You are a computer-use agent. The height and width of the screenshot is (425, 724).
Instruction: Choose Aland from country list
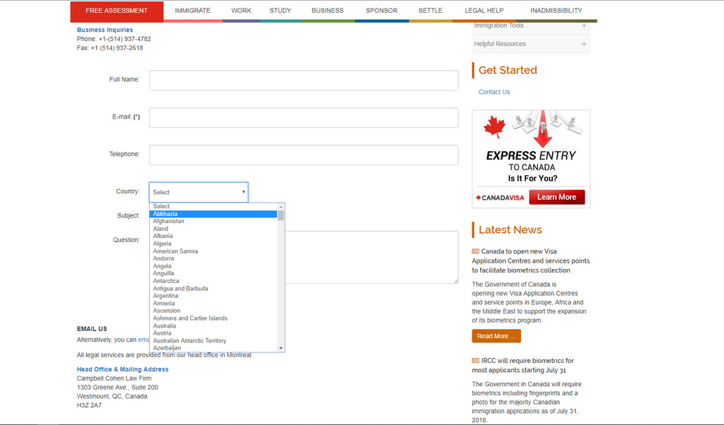pyautogui.click(x=214, y=229)
